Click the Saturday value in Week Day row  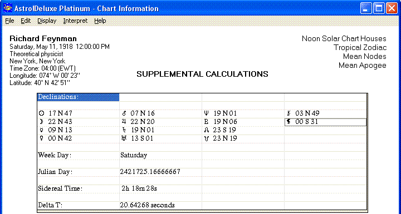(x=134, y=155)
